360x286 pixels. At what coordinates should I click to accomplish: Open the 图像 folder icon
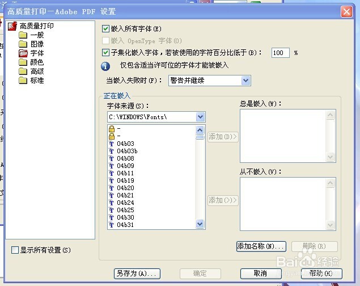pos(23,44)
